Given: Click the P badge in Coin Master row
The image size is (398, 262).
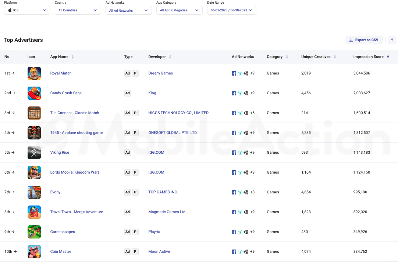Looking at the screenshot, I should [135, 252].
